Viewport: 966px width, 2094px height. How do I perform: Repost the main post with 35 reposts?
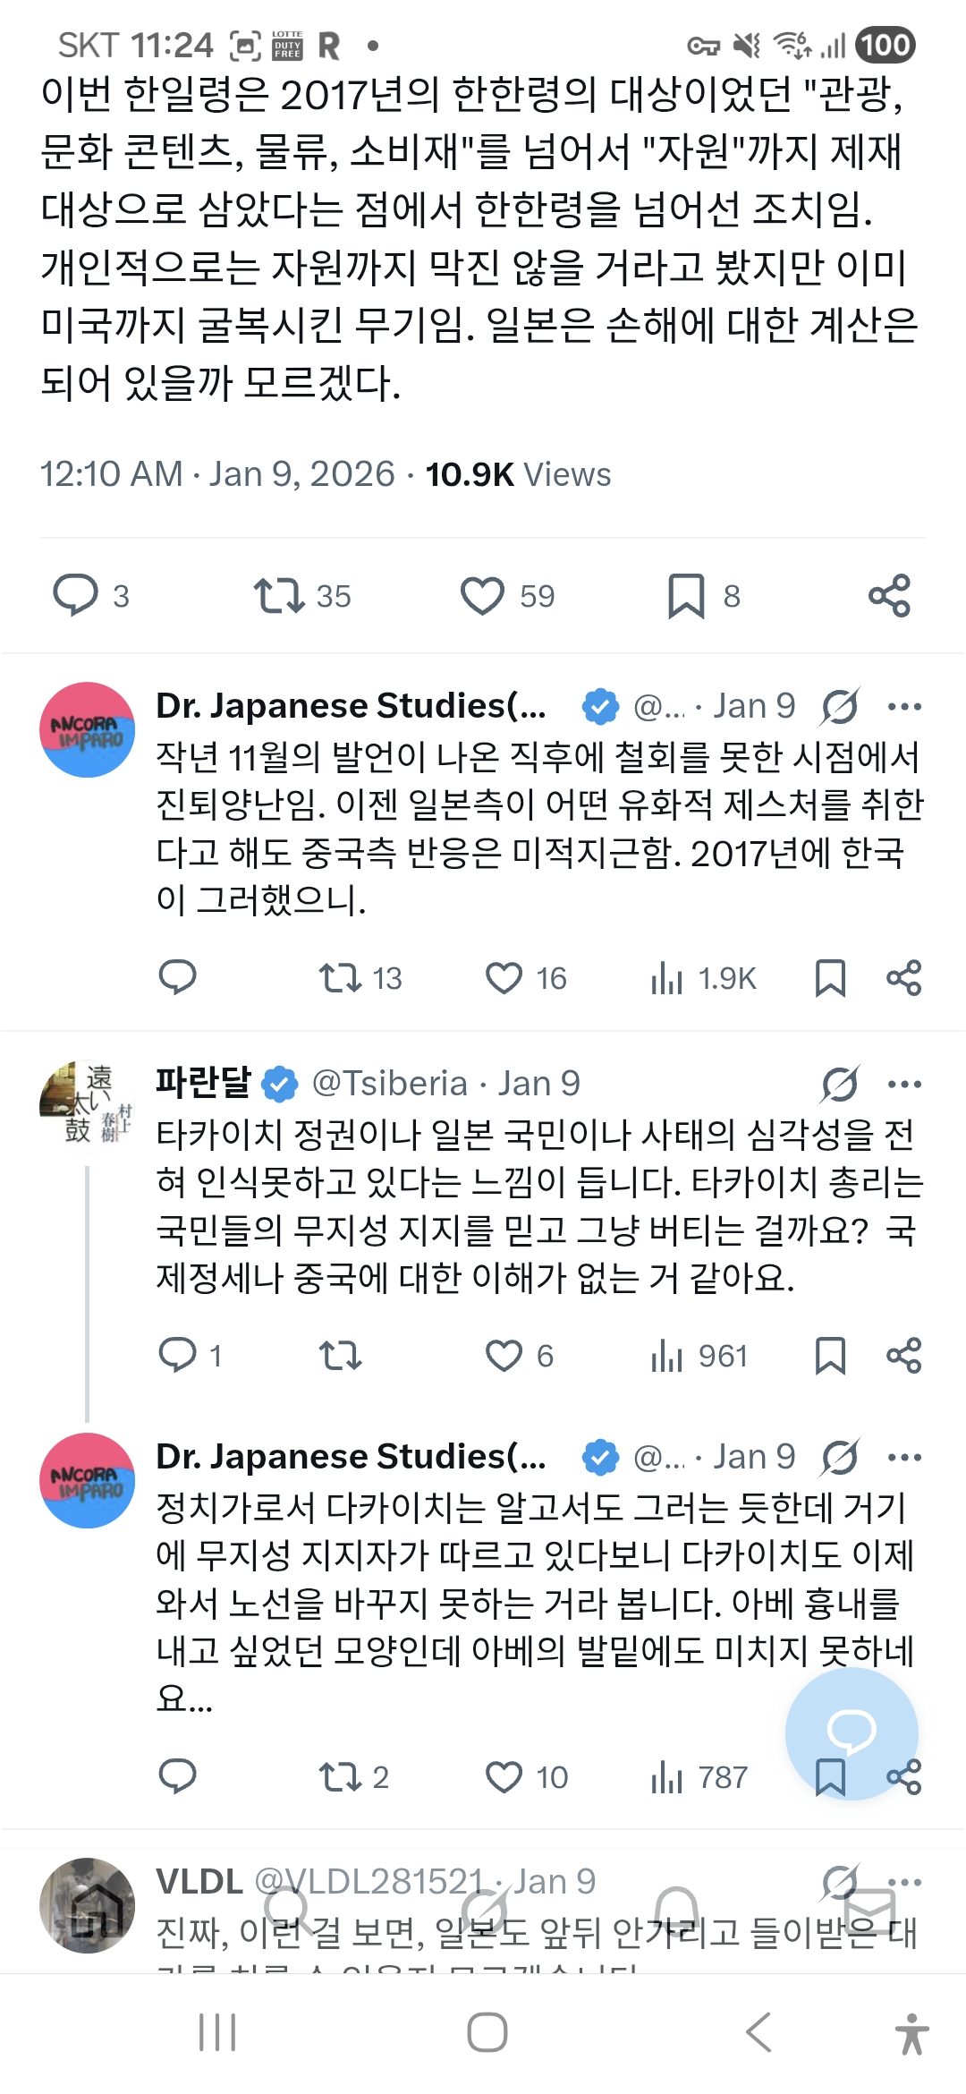(279, 595)
